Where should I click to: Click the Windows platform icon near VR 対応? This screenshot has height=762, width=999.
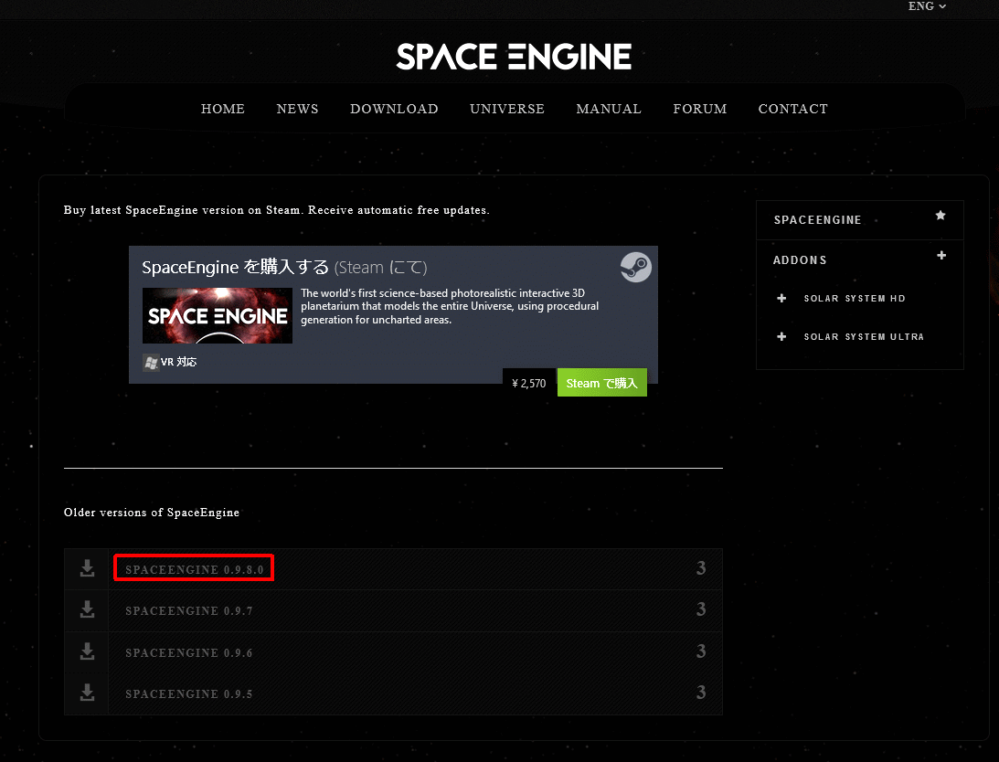point(151,363)
